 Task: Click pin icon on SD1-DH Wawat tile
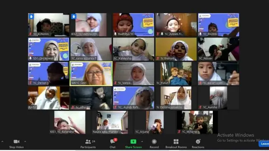coord(30,58)
